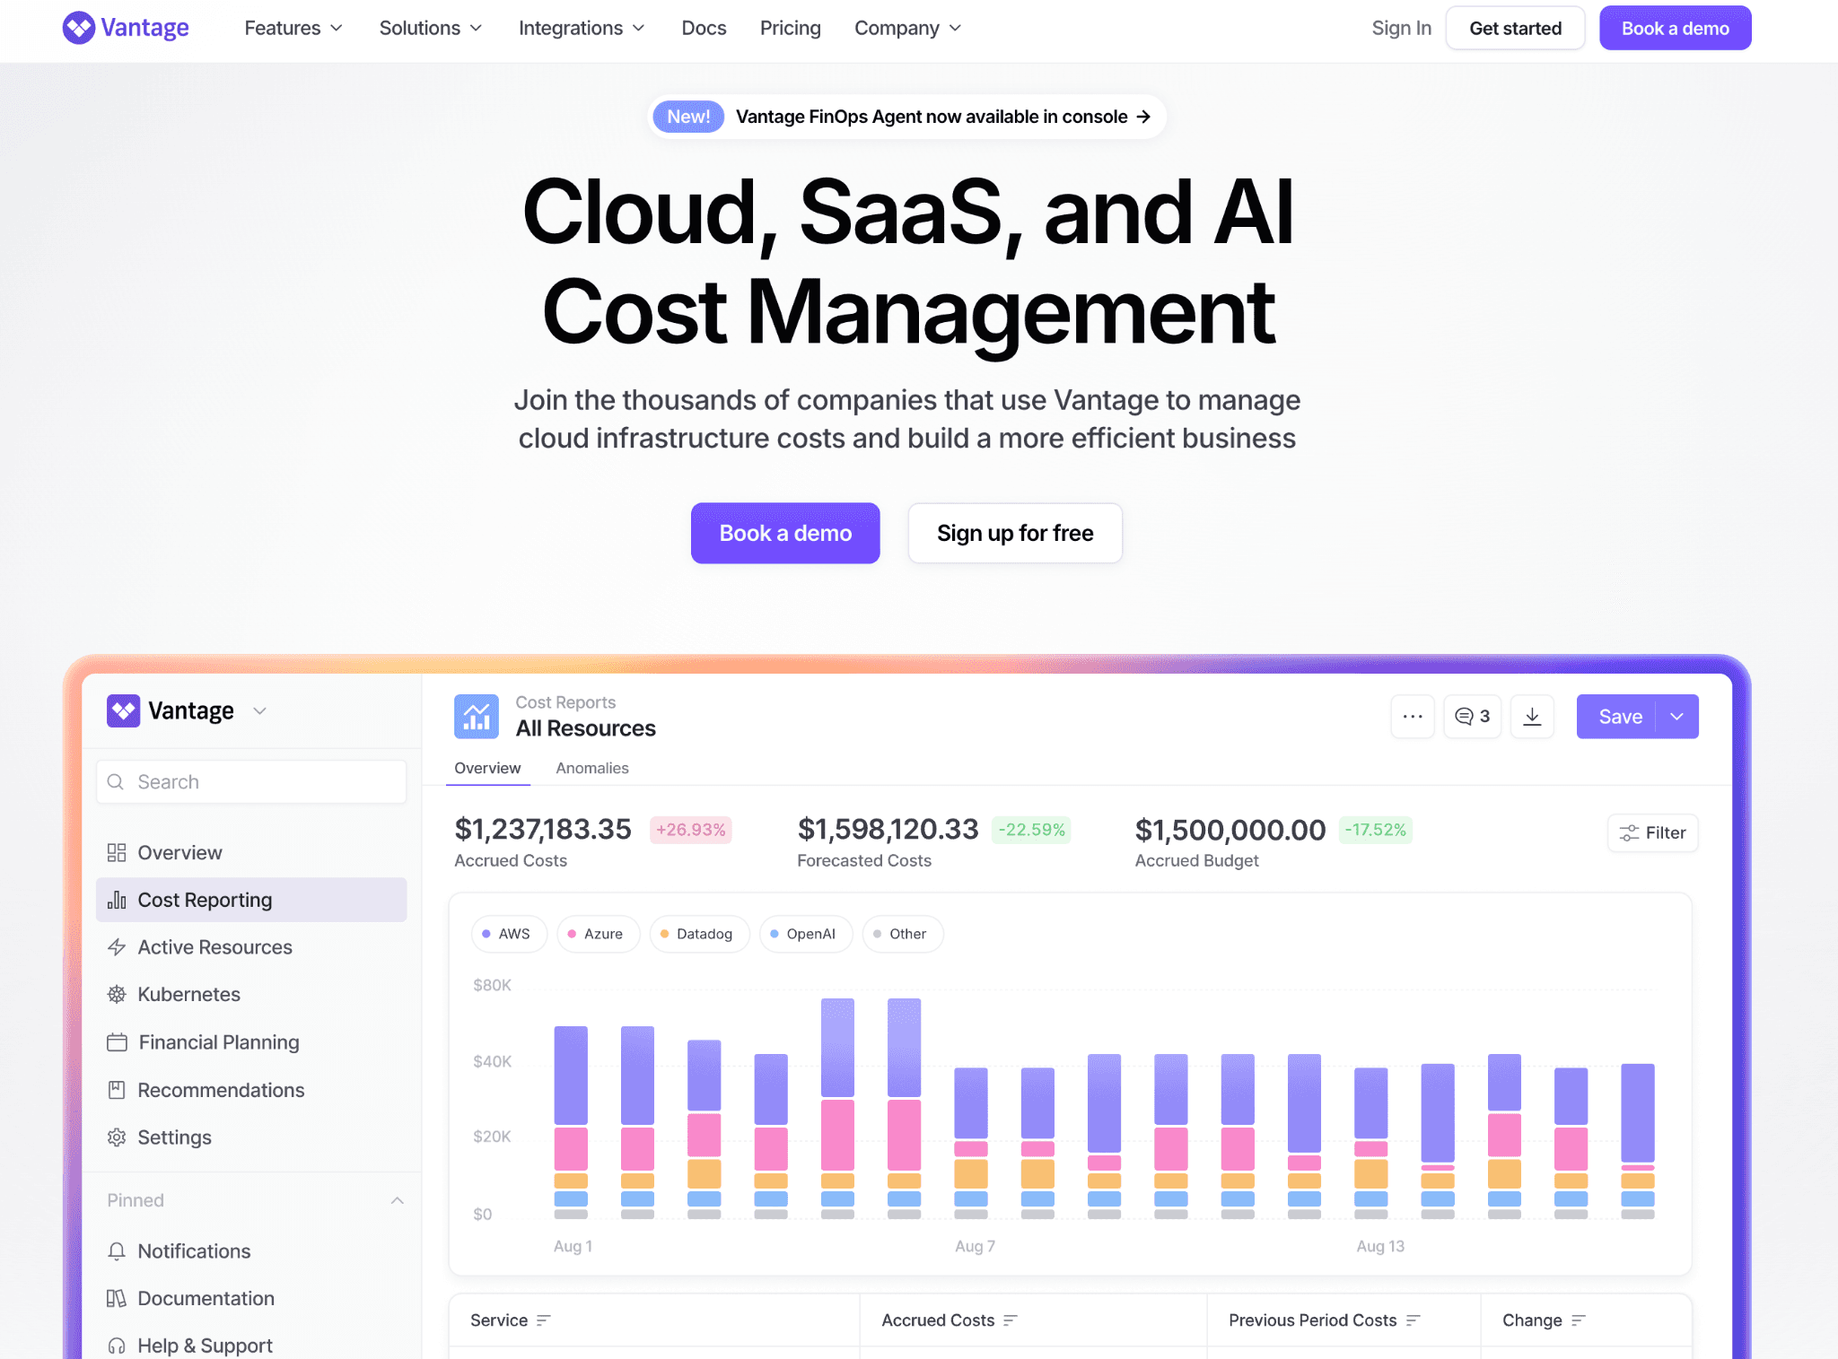Click the Filter button
Viewport: 1838px width, 1359px height.
tap(1652, 833)
